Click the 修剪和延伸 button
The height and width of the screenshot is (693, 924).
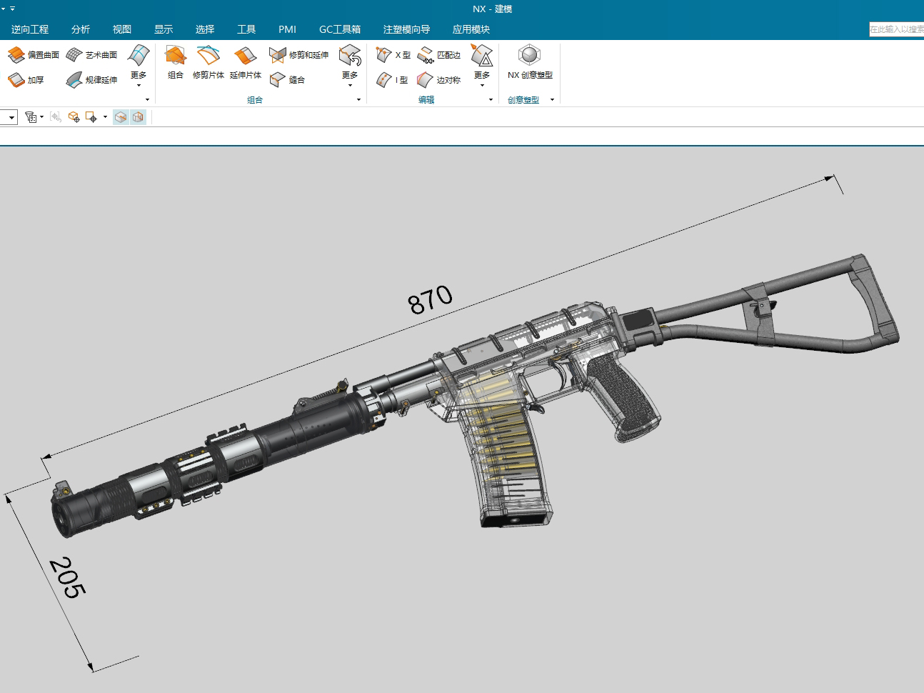[x=299, y=55]
